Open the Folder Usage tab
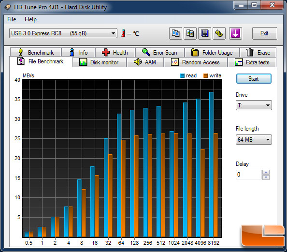Viewport: 287px width, 252px height. [212, 52]
